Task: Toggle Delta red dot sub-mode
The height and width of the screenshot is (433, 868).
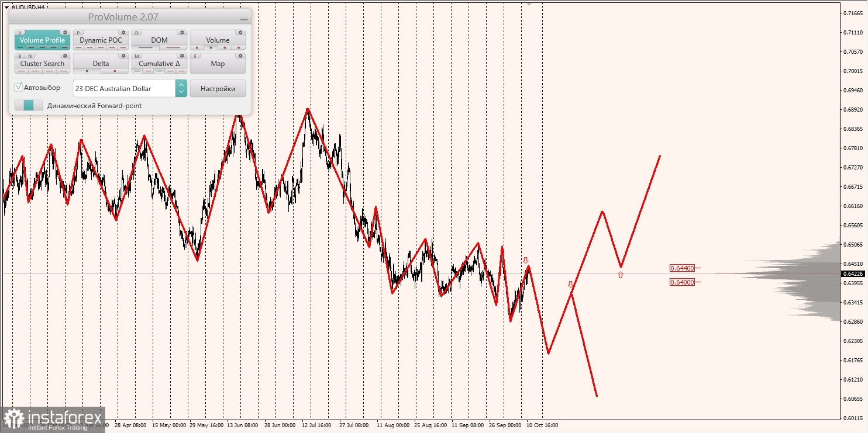Action: 115,71
